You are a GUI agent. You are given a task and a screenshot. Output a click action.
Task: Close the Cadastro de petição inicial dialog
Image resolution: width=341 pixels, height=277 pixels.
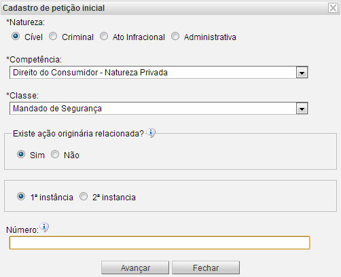[x=333, y=8]
